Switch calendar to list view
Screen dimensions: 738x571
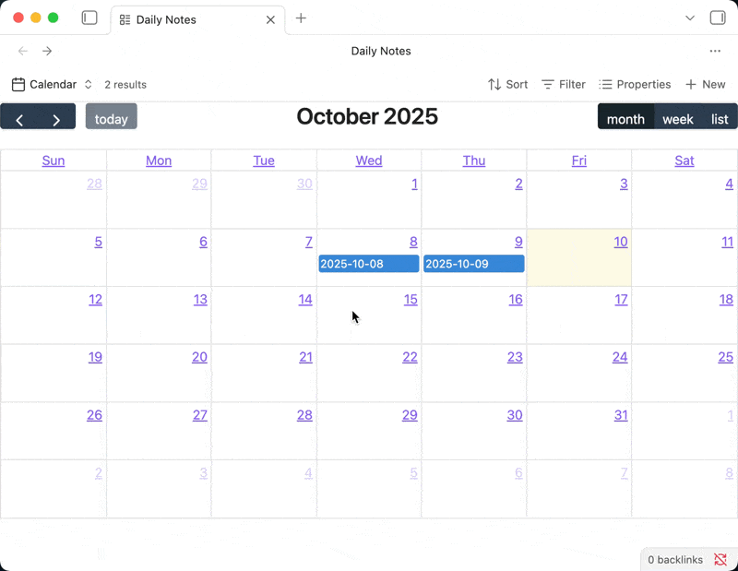pyautogui.click(x=720, y=119)
